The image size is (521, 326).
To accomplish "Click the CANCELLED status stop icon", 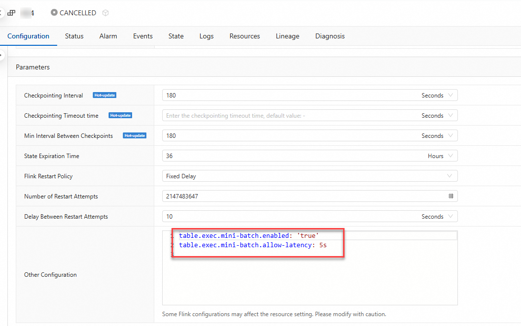I will coord(54,13).
